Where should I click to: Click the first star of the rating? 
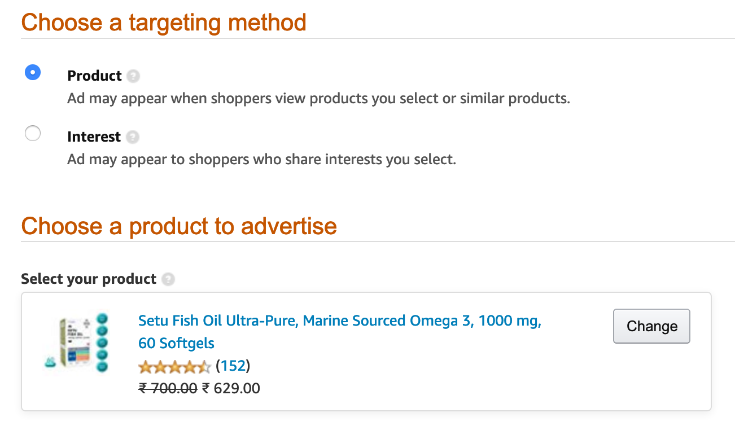[x=145, y=366]
